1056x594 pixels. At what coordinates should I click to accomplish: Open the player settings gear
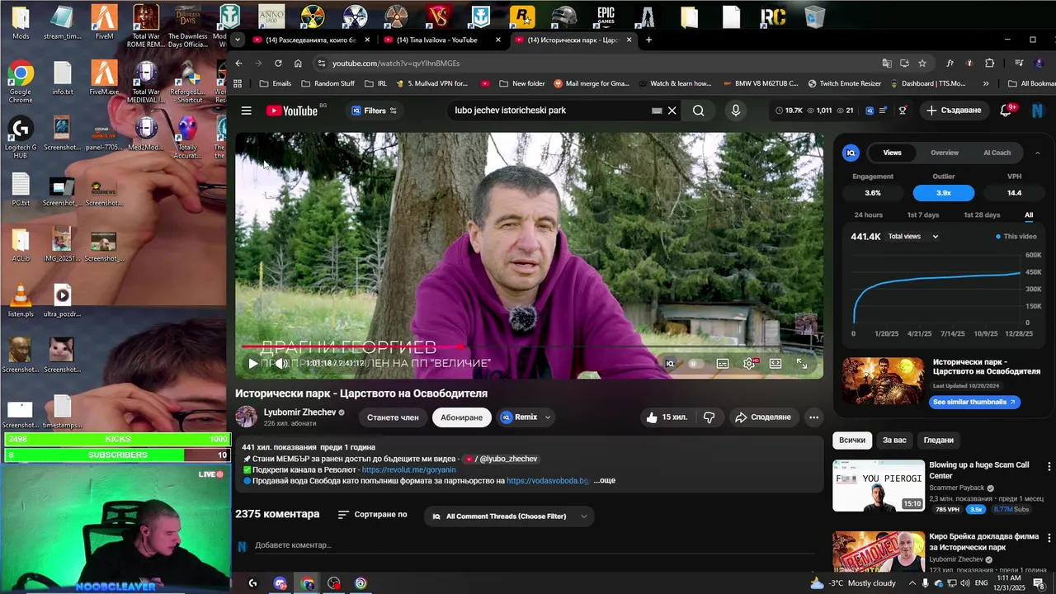coord(749,364)
